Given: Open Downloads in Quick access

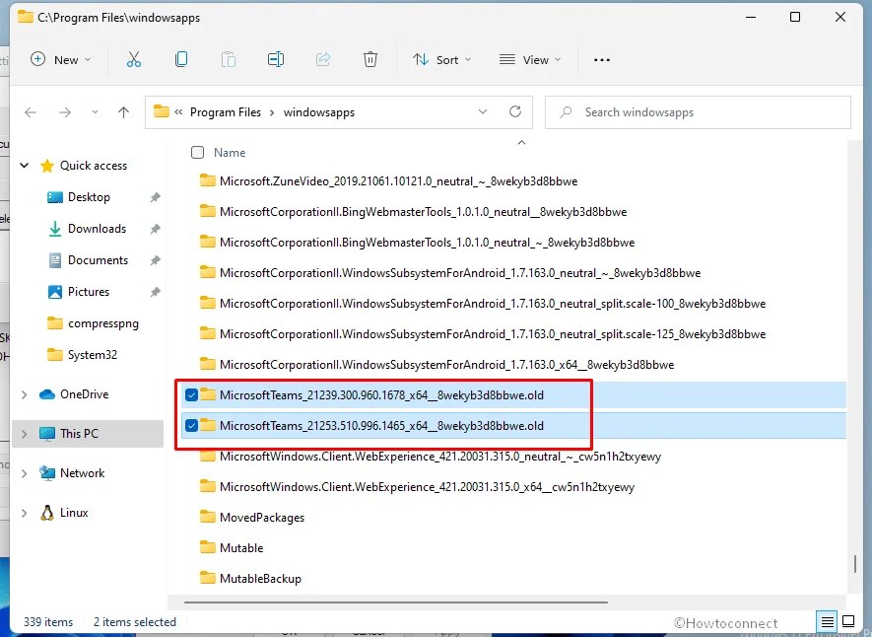Looking at the screenshot, I should [x=97, y=229].
